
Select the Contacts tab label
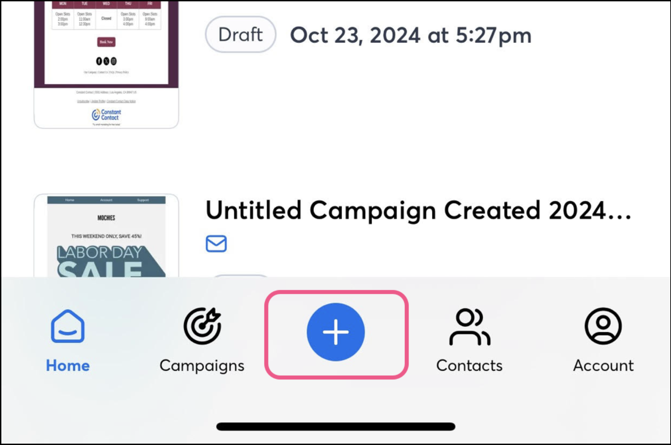pyautogui.click(x=469, y=365)
